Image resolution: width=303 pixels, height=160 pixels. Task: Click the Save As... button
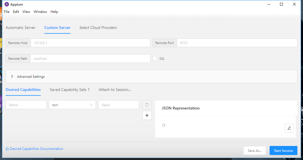pos(255,150)
